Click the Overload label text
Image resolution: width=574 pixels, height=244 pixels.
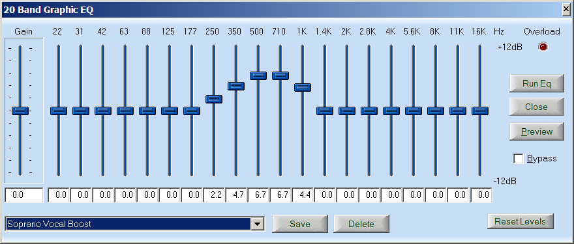(x=542, y=32)
